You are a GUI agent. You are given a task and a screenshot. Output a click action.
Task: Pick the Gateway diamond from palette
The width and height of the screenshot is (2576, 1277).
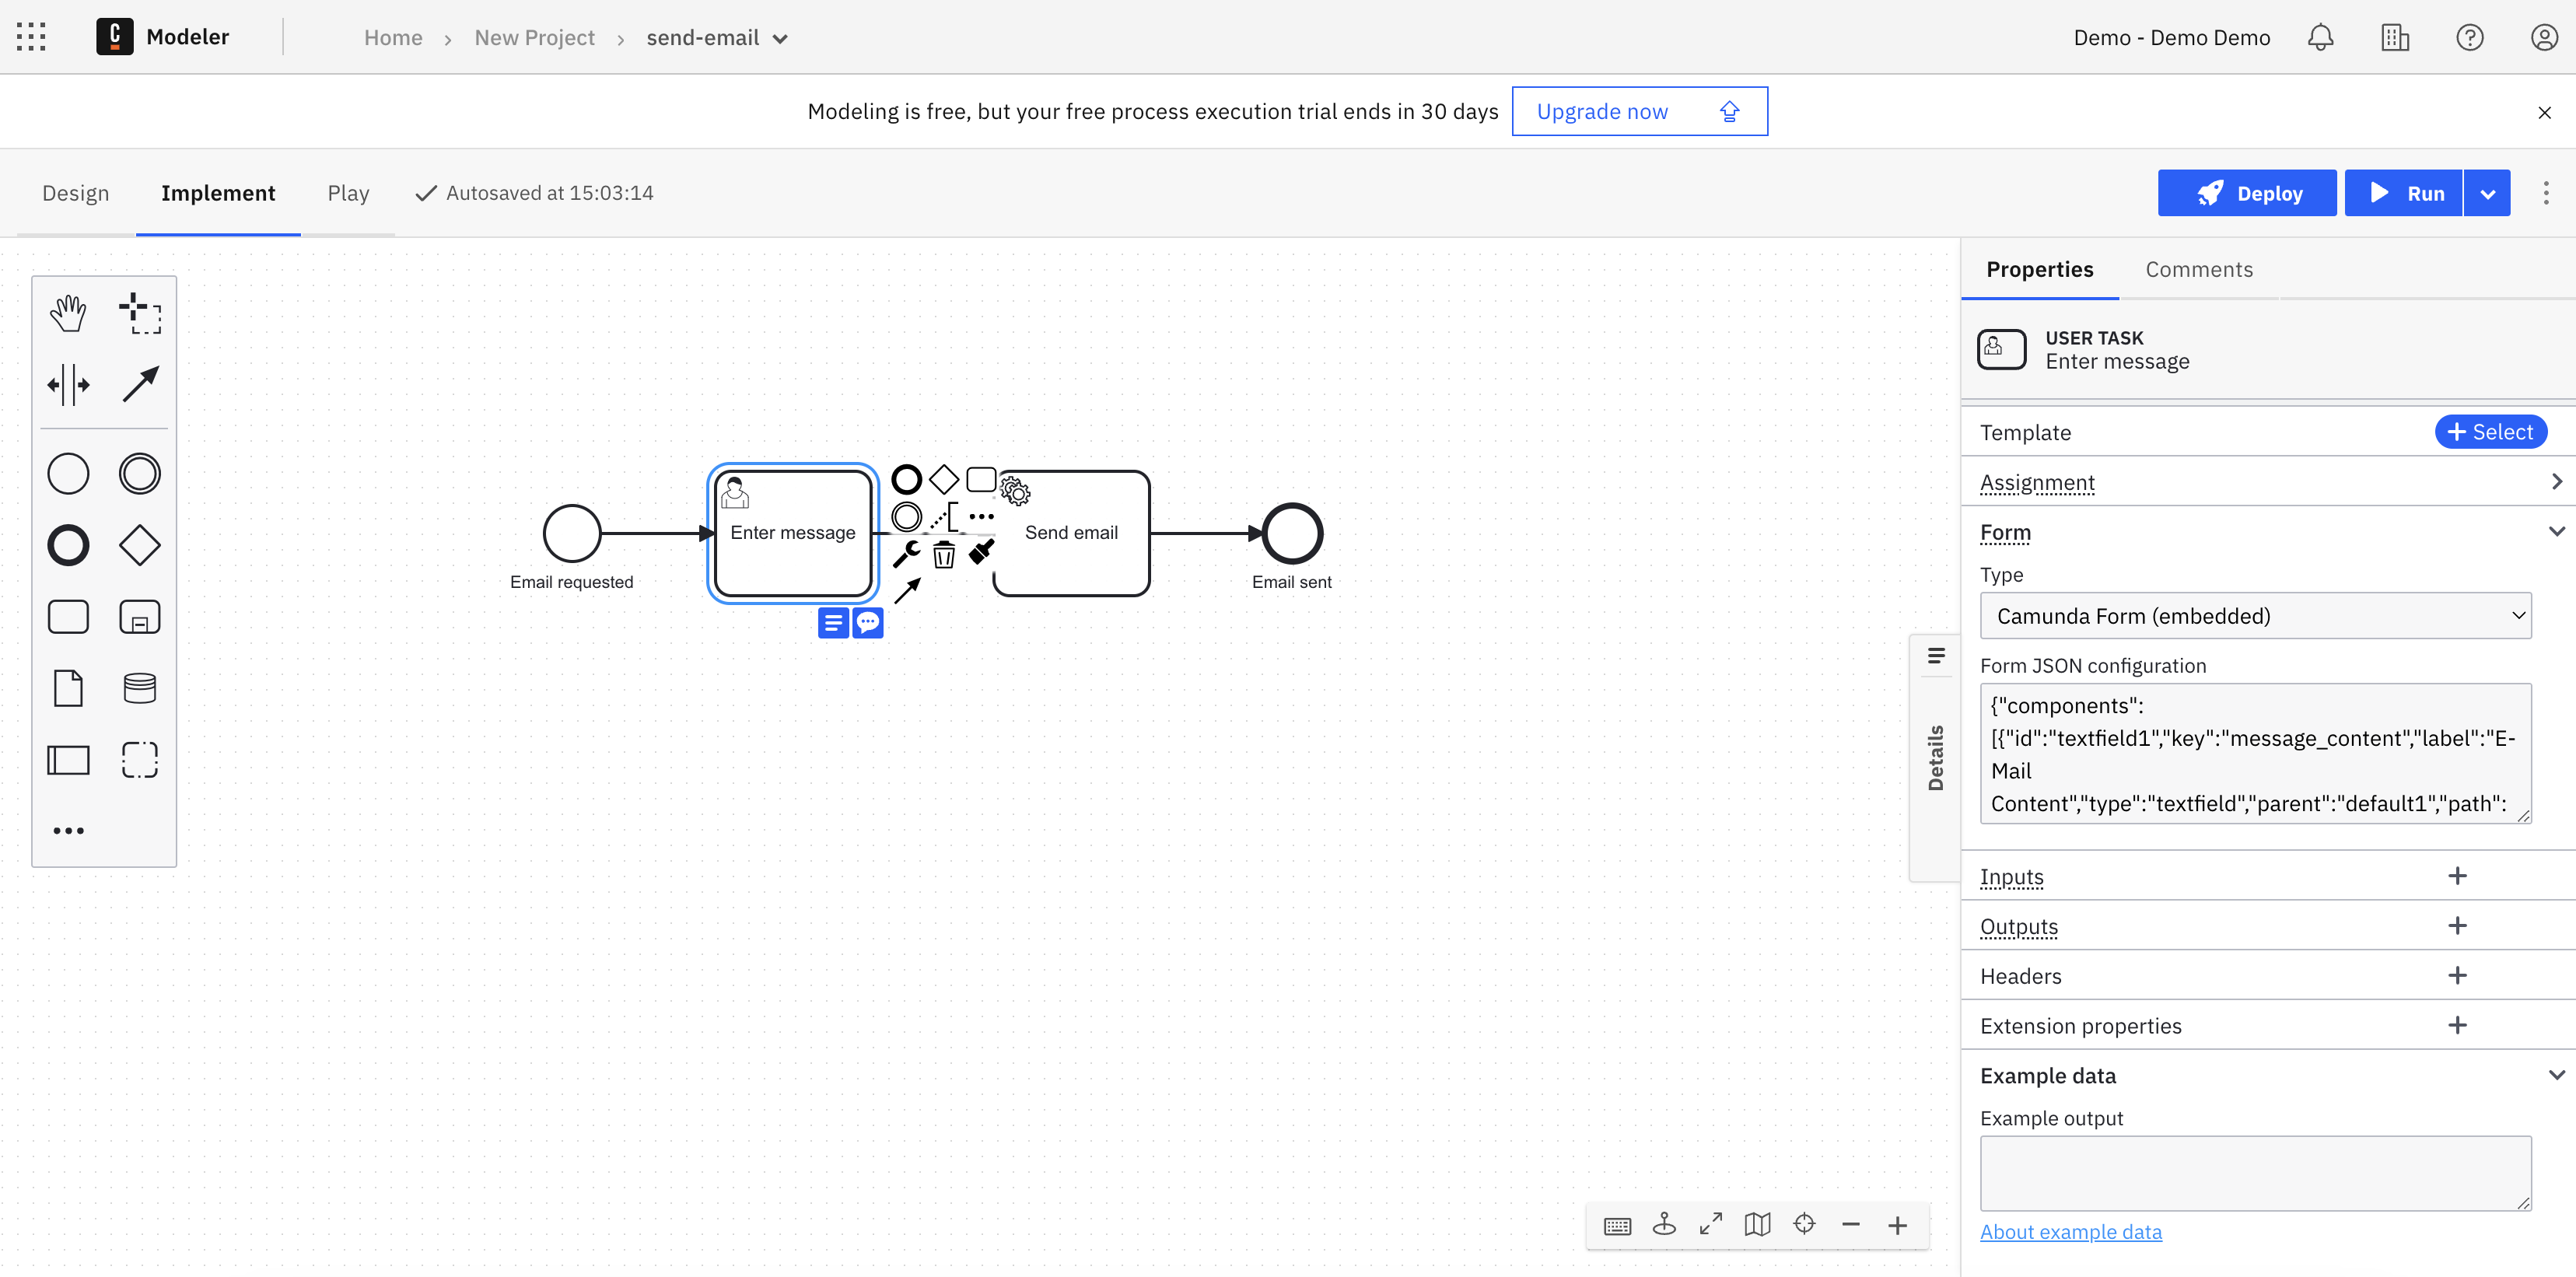[140, 545]
